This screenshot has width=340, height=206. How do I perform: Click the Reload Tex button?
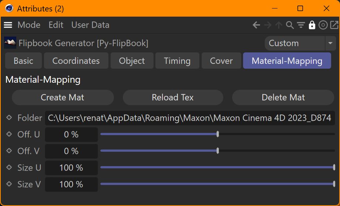pos(173,97)
